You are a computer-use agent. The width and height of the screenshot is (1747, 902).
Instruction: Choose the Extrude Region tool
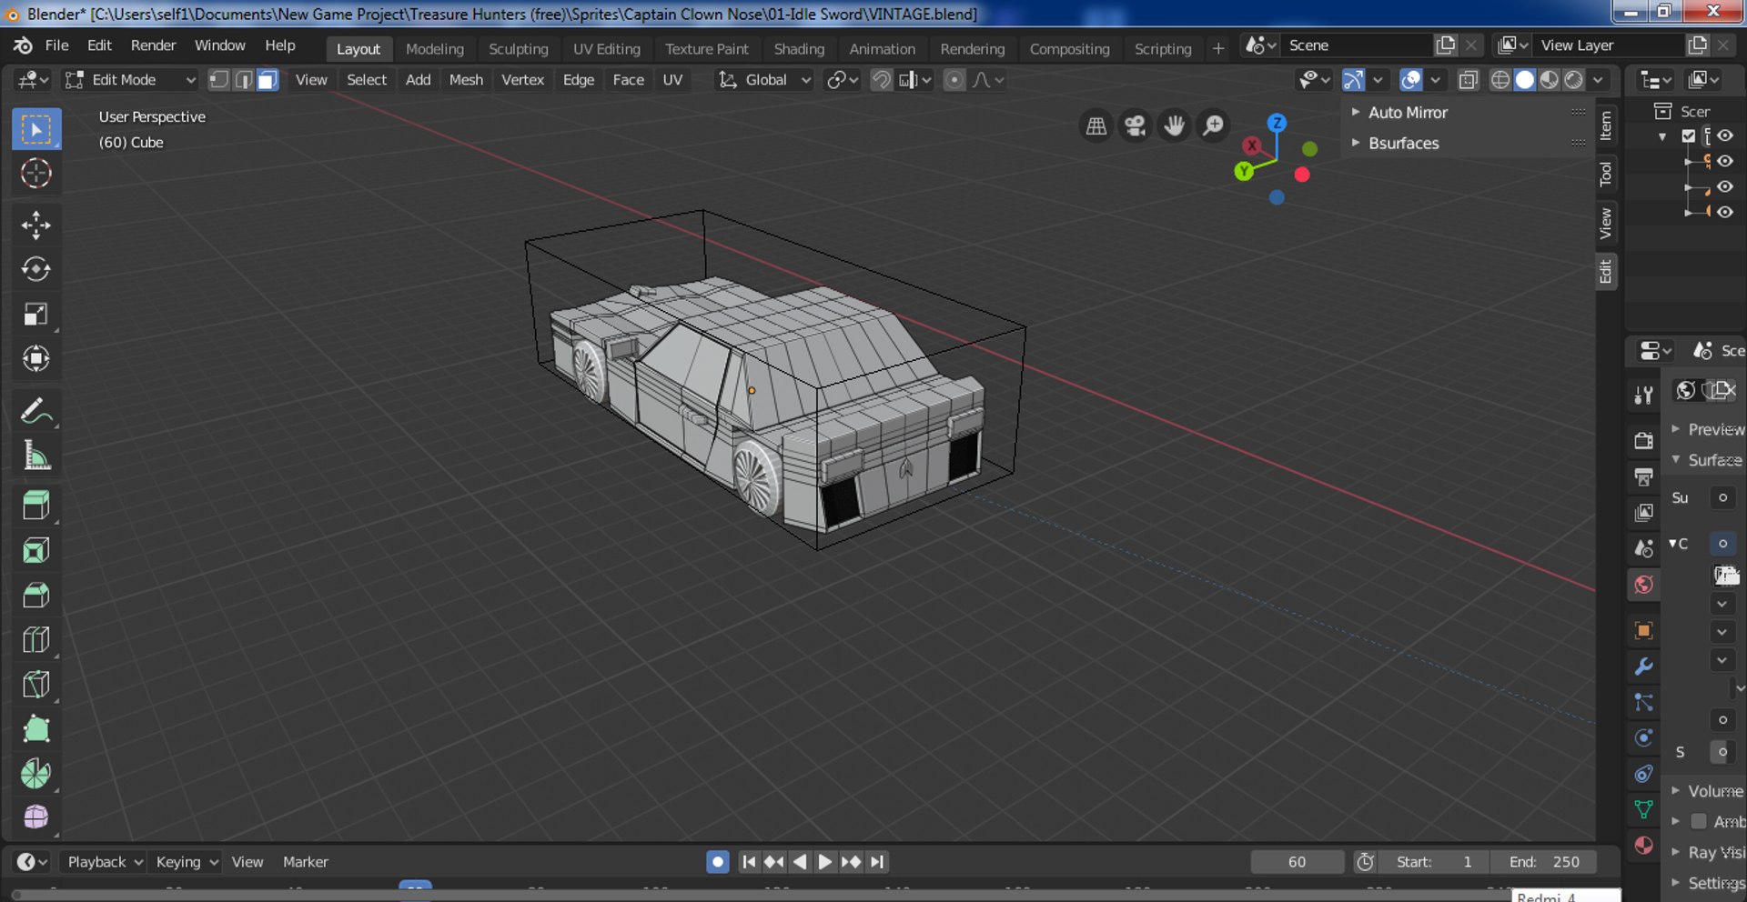click(x=36, y=505)
